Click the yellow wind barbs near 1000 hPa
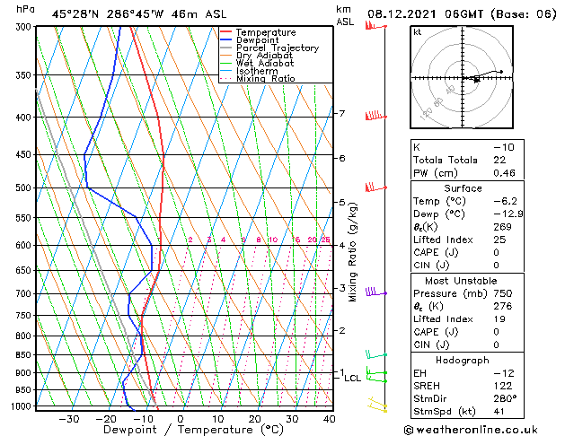565x436 pixels. click(377, 405)
